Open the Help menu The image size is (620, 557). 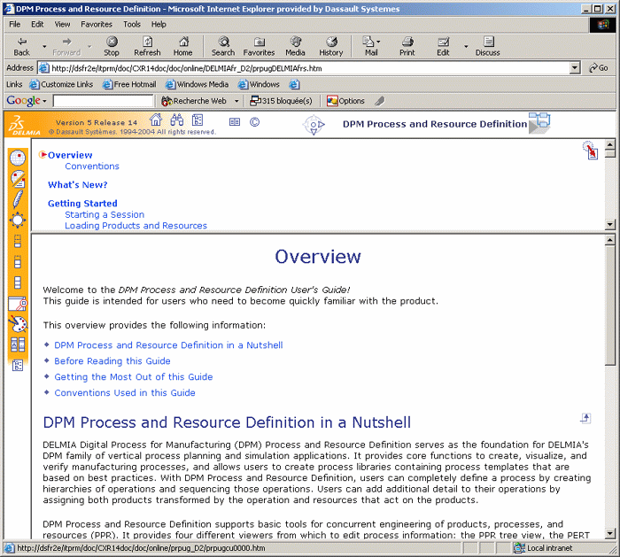point(159,24)
